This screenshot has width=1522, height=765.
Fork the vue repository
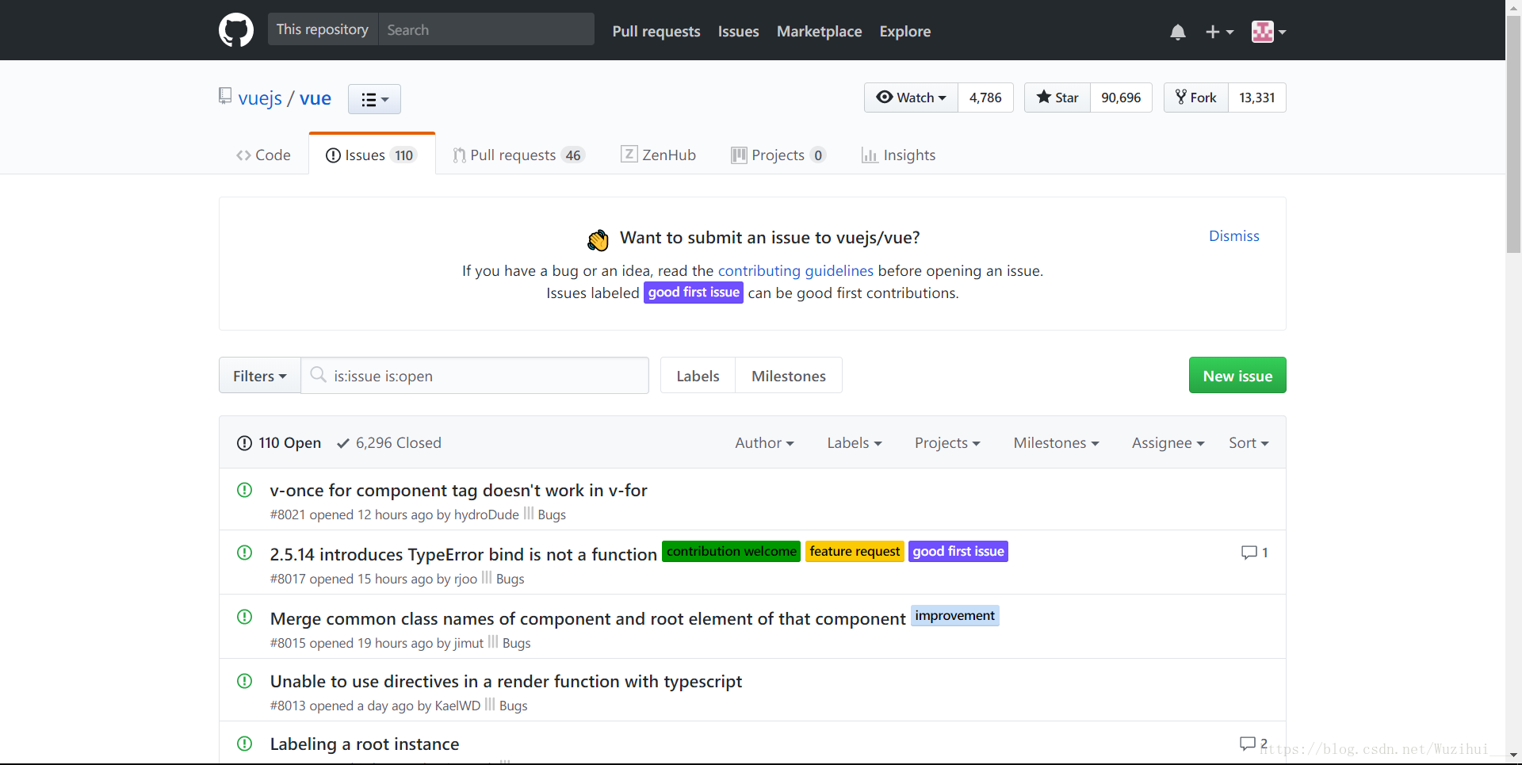coord(1196,98)
